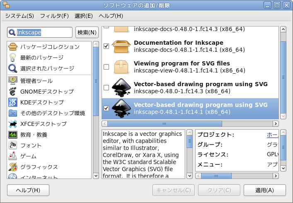Click details pane horizontal scrollbar right arrow

point(276,176)
